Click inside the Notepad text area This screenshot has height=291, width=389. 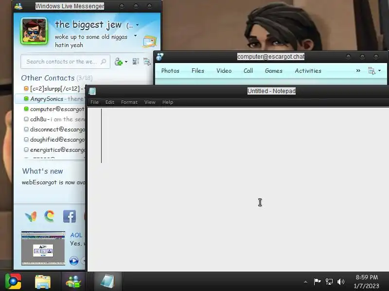(x=238, y=189)
